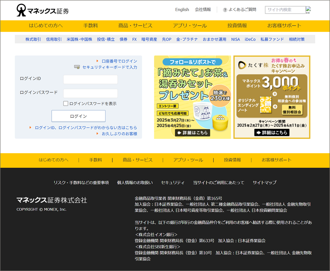Open the たくす株 3,000 points campaign banner
This screenshot has height=271, width=330.
click(x=271, y=97)
